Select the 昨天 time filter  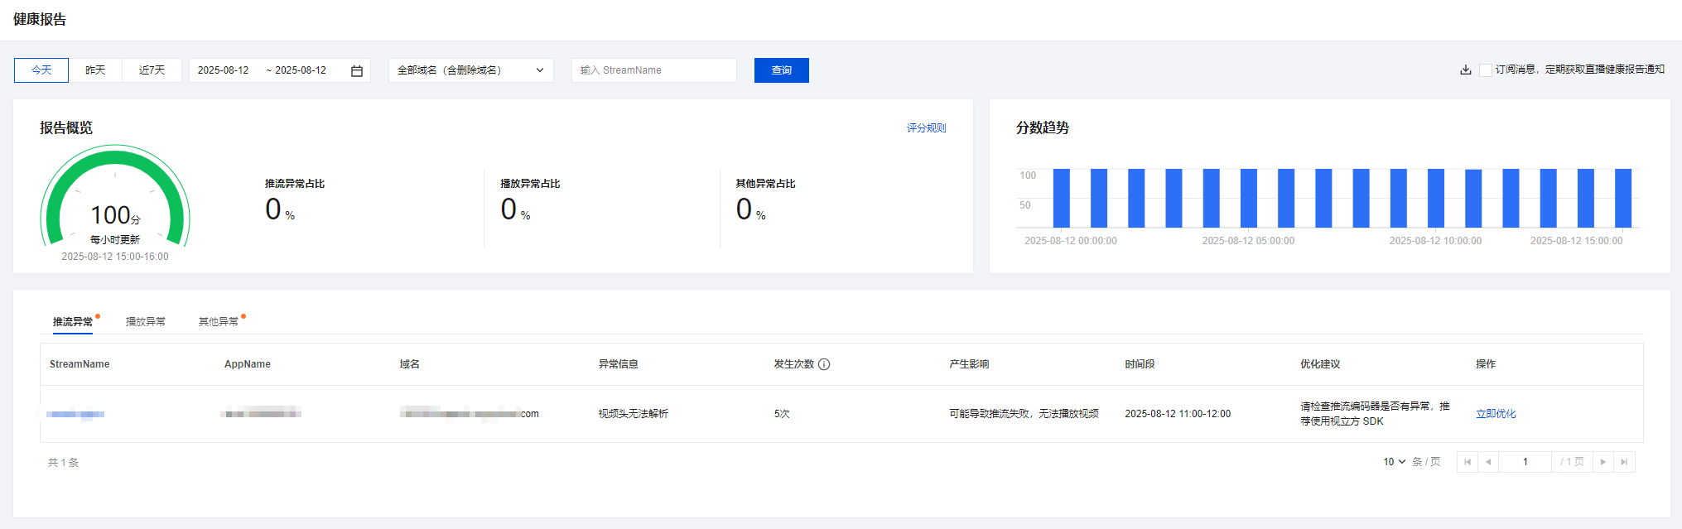pyautogui.click(x=95, y=70)
